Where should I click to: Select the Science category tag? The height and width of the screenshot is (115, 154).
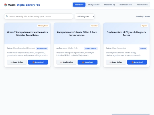tap(143, 48)
